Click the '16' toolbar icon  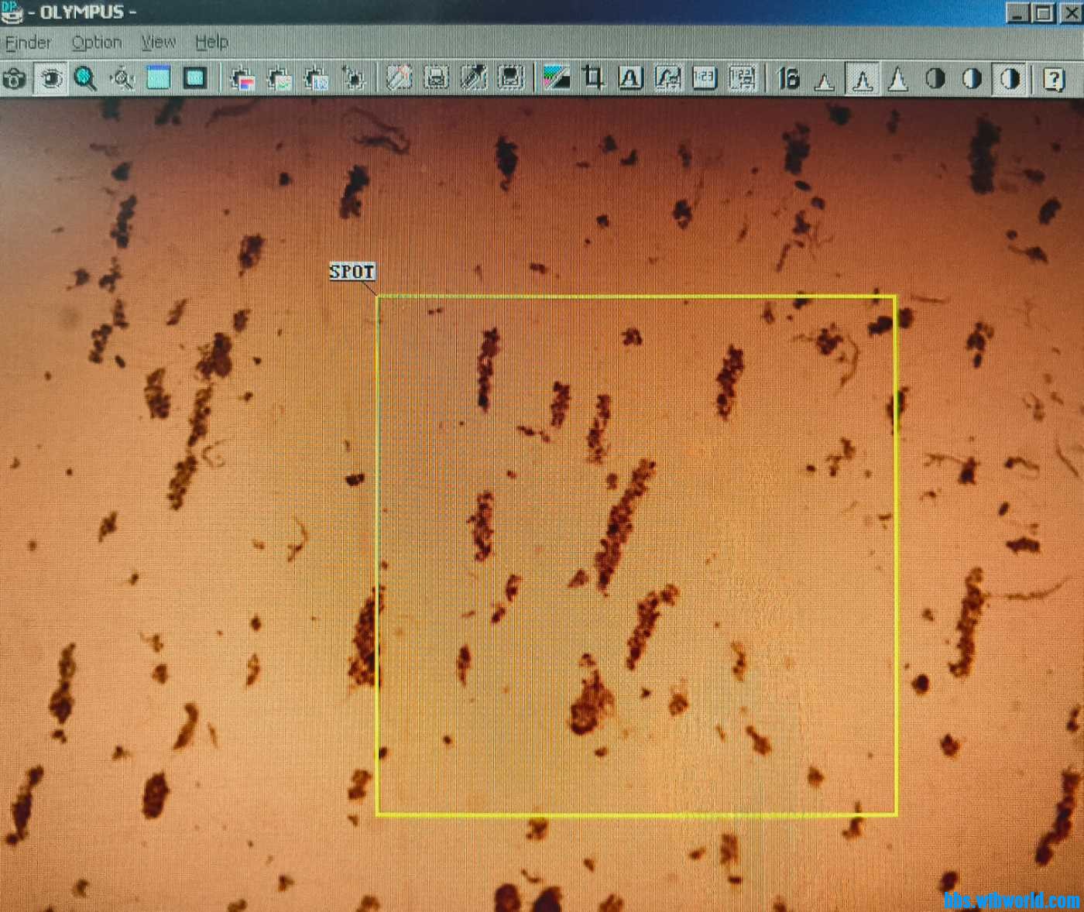(788, 79)
